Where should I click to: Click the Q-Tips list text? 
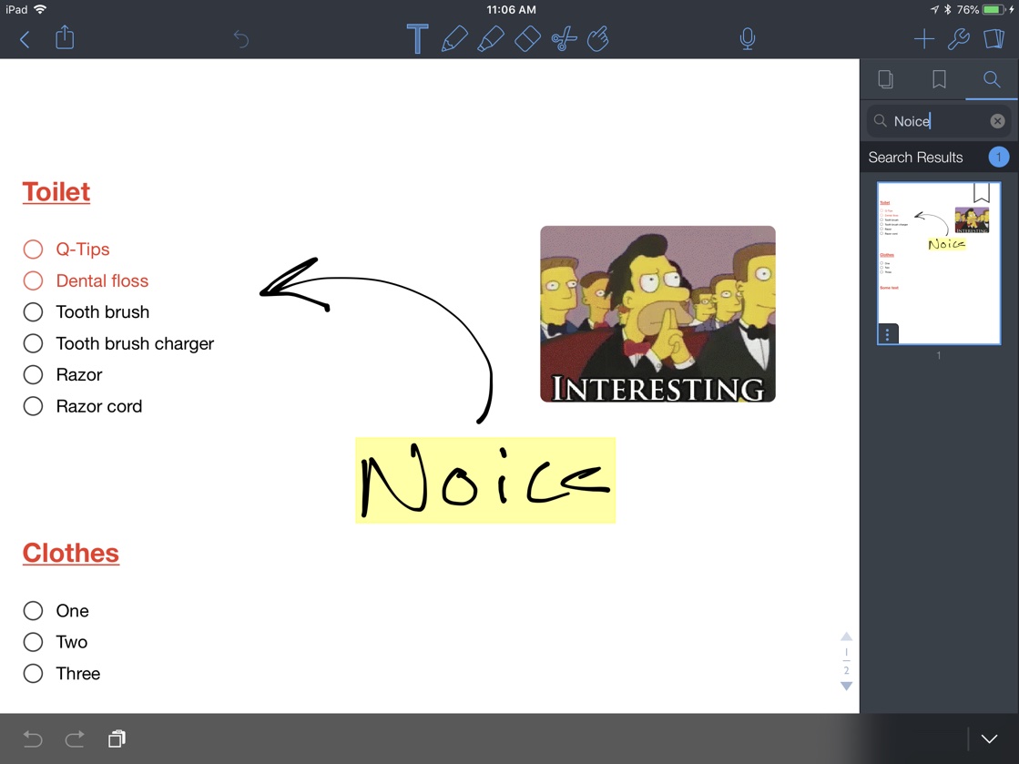click(83, 250)
